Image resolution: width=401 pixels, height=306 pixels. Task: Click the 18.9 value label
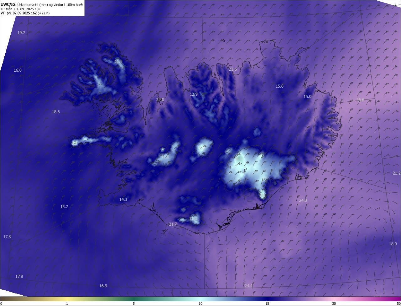(393, 244)
